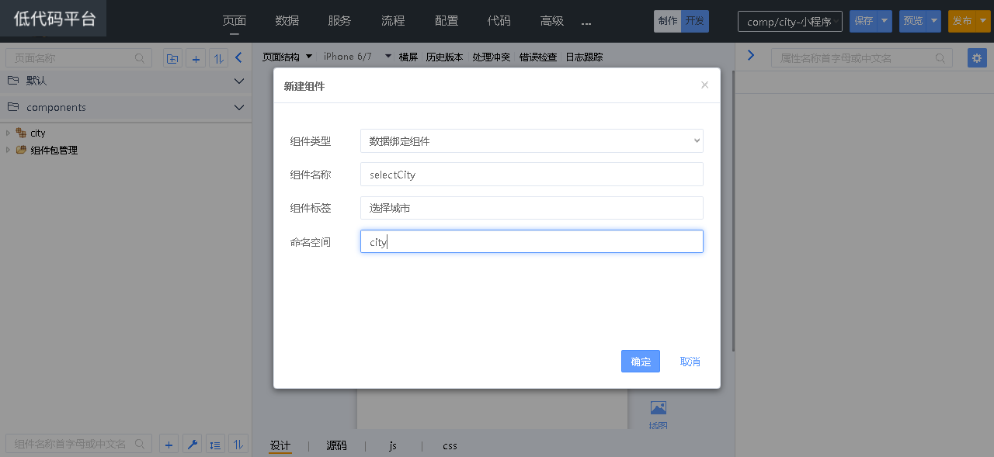Click the new folder icon in page panel

[172, 58]
